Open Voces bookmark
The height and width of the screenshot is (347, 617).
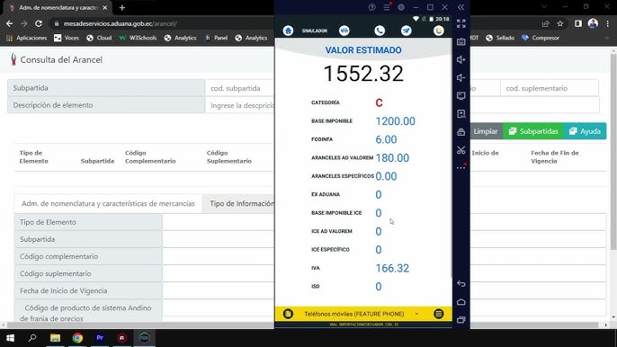pyautogui.click(x=67, y=38)
